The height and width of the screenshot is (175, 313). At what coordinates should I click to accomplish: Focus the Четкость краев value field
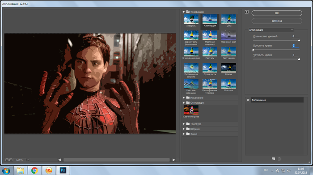tap(296, 55)
